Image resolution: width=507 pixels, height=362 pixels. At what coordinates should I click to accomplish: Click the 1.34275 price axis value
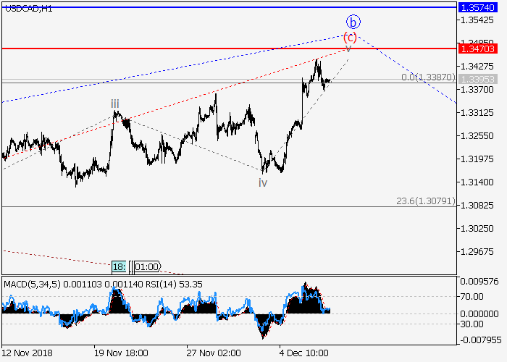click(x=477, y=67)
